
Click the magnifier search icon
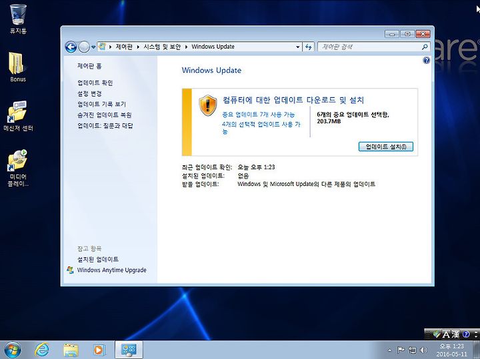pos(425,47)
